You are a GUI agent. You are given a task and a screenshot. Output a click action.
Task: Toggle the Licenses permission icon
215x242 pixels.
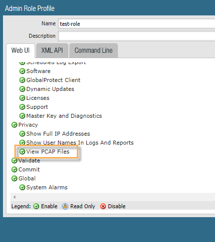[22, 98]
